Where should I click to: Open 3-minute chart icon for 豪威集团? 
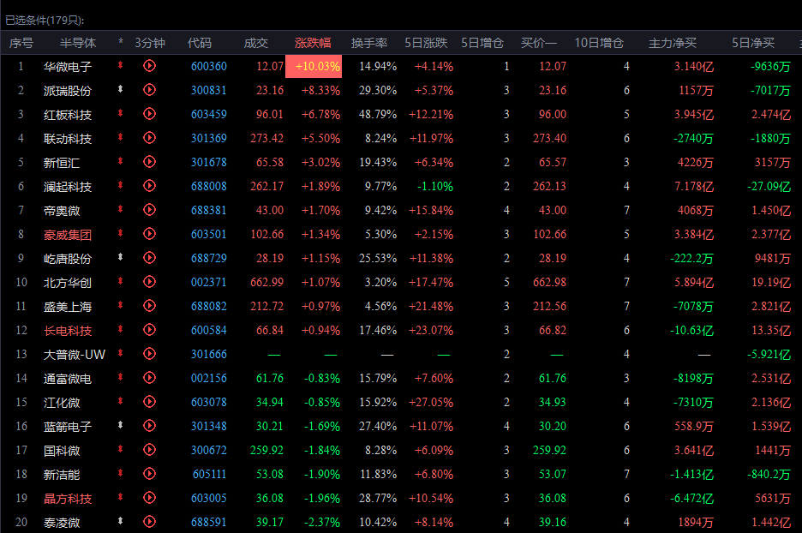coord(149,234)
